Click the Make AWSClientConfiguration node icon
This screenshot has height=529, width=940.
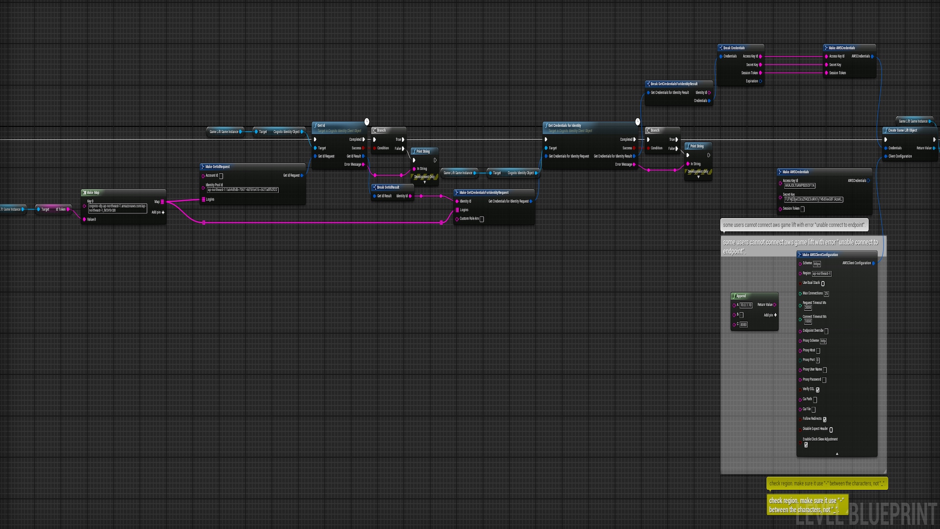800,255
